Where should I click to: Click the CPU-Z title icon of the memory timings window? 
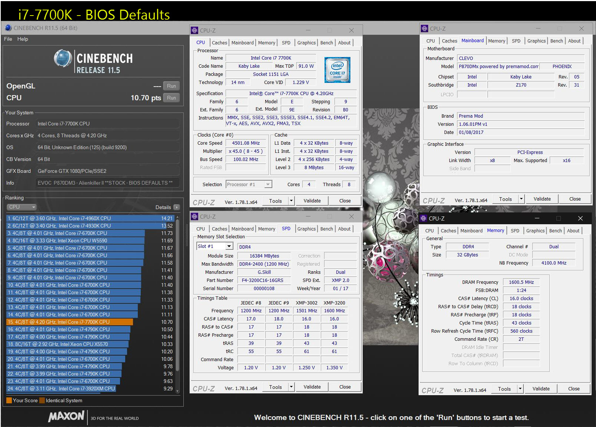[x=423, y=218]
